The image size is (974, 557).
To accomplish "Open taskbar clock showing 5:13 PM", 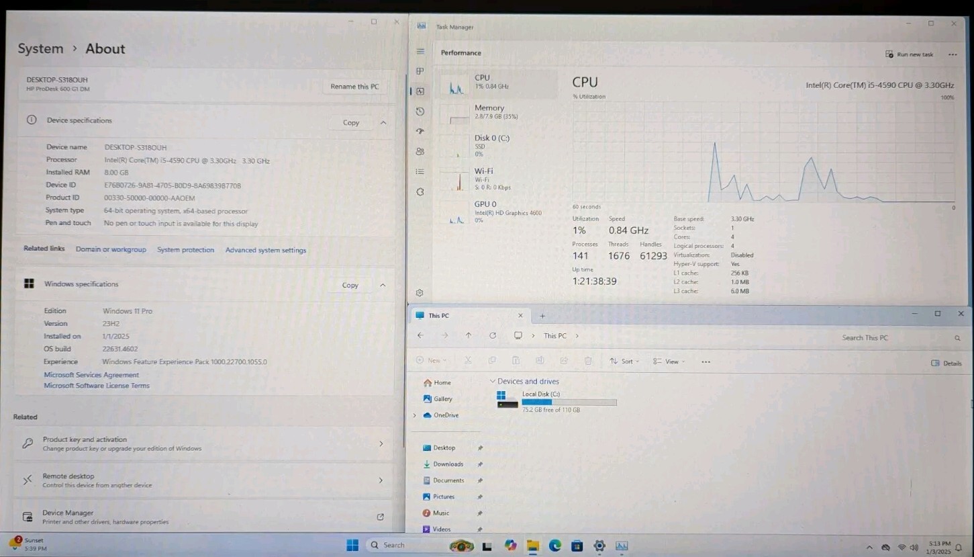I will [x=939, y=547].
